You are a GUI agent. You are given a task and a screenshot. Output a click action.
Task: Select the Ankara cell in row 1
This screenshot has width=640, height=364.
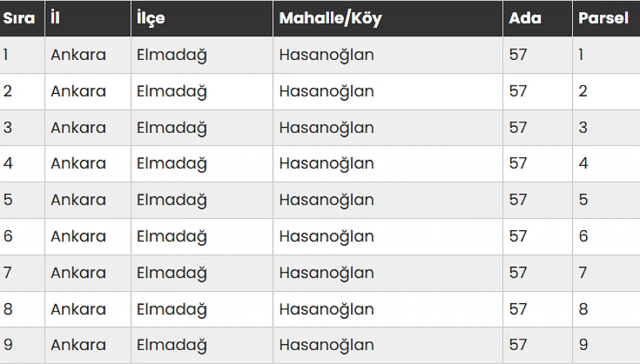(x=78, y=54)
